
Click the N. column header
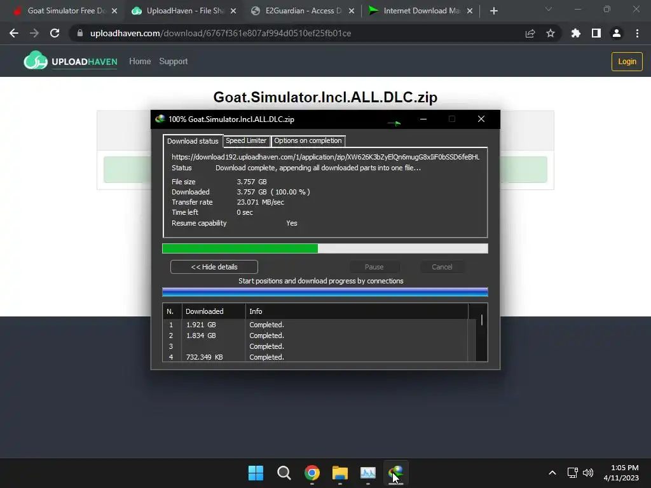pyautogui.click(x=172, y=311)
